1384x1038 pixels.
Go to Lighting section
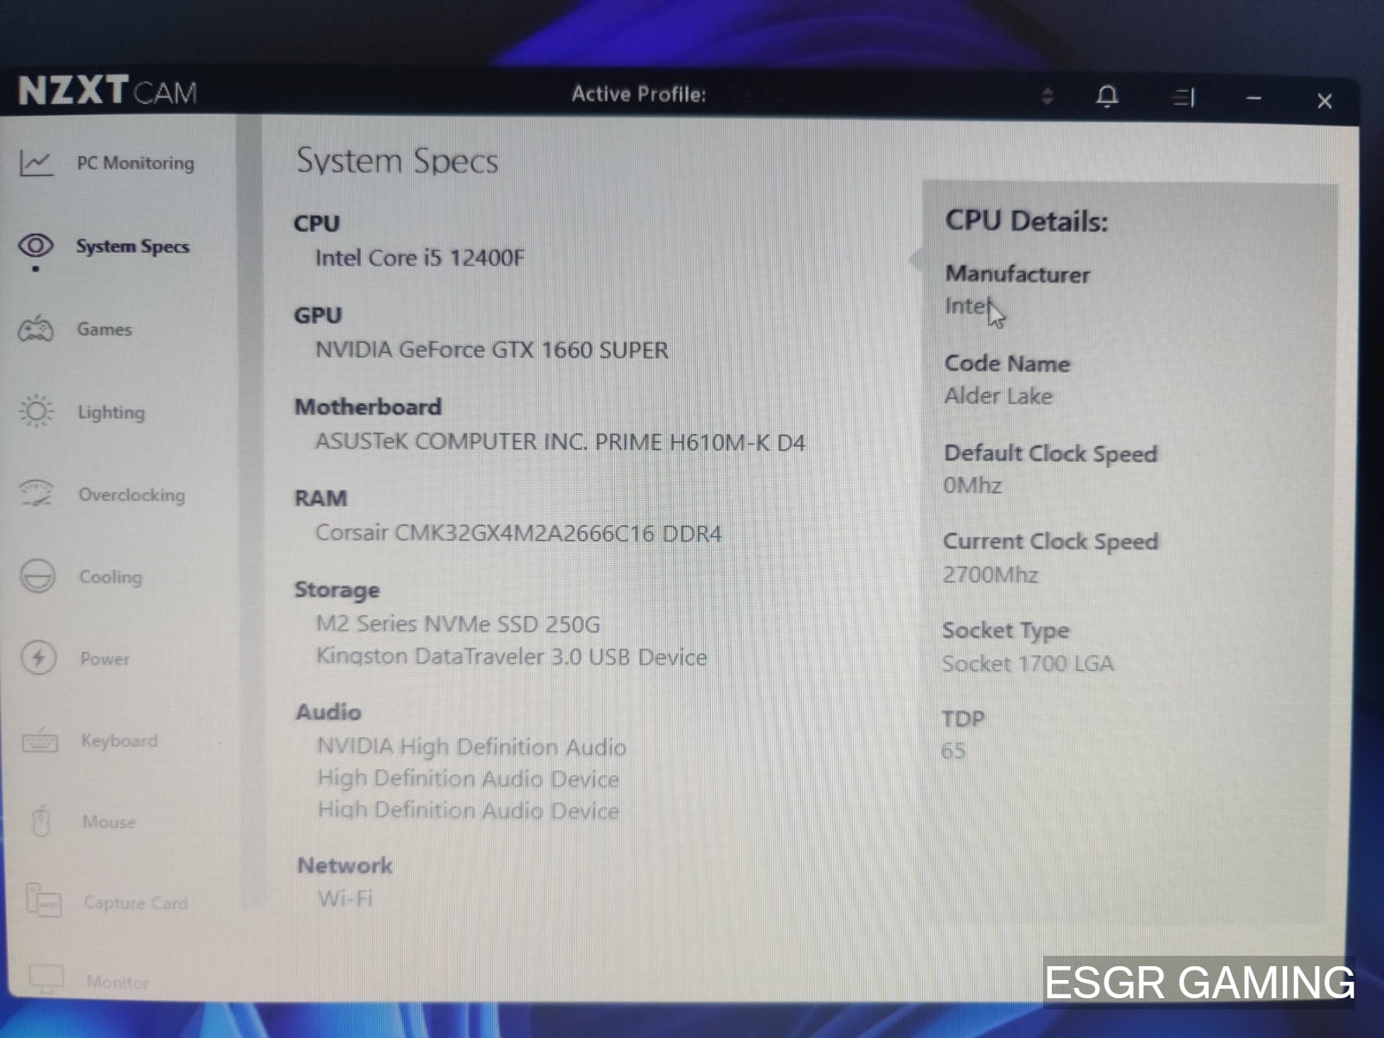pyautogui.click(x=112, y=413)
